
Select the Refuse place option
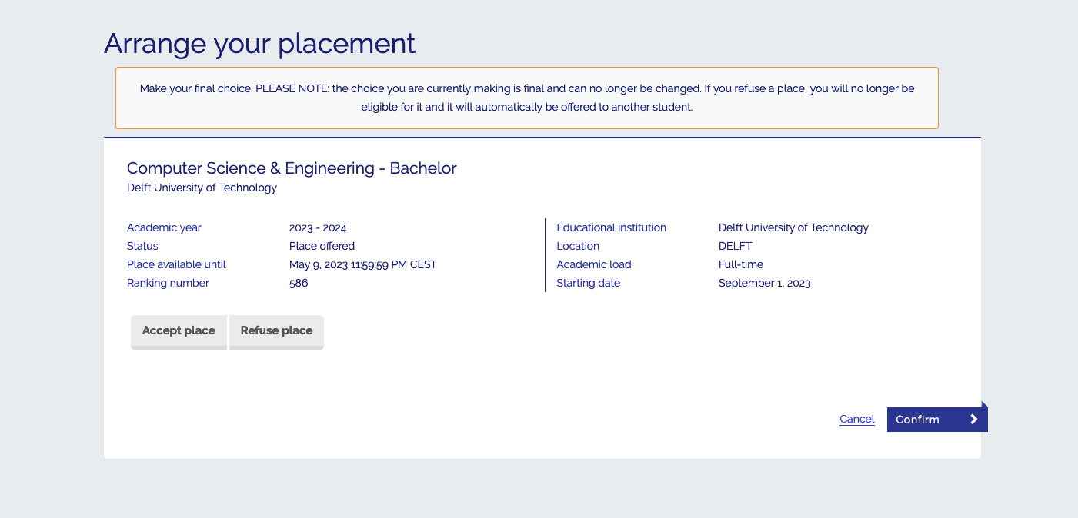point(276,330)
